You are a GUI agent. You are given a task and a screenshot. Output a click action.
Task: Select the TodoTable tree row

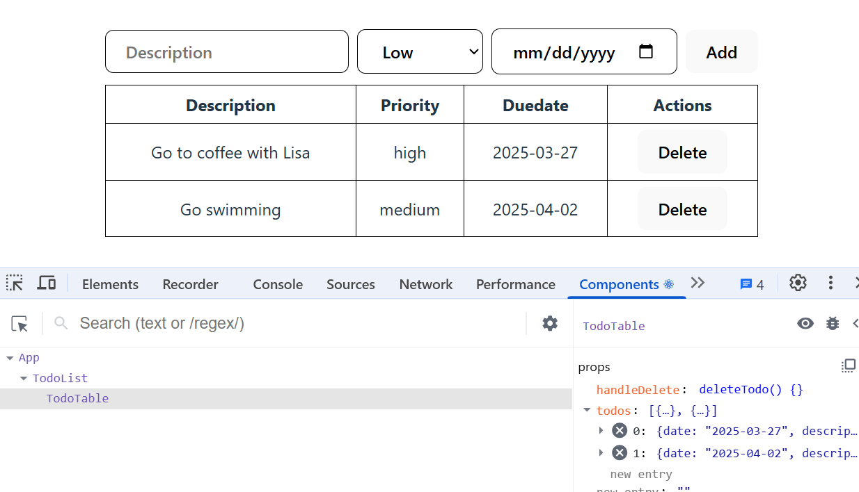tap(286, 399)
